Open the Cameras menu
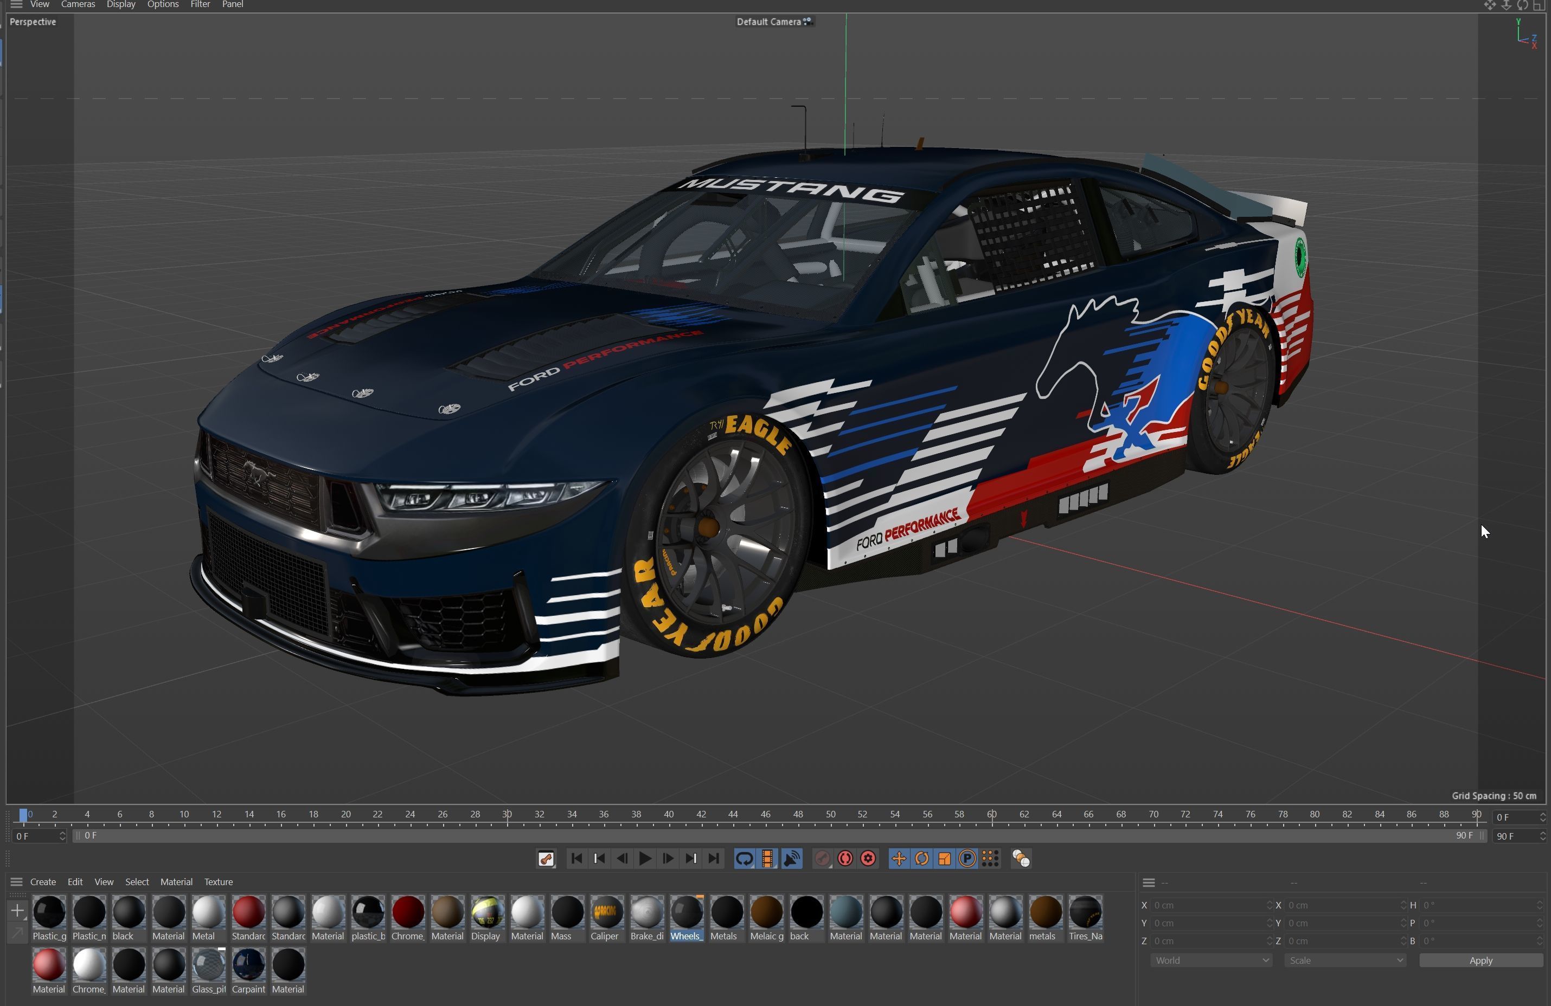The height and width of the screenshot is (1006, 1551). [x=78, y=4]
